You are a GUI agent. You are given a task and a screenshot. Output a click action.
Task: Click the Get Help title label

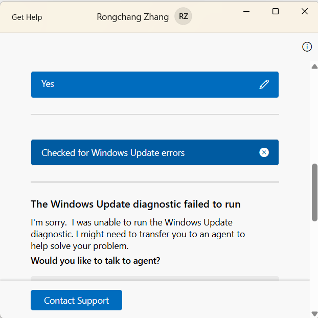pyautogui.click(x=27, y=17)
